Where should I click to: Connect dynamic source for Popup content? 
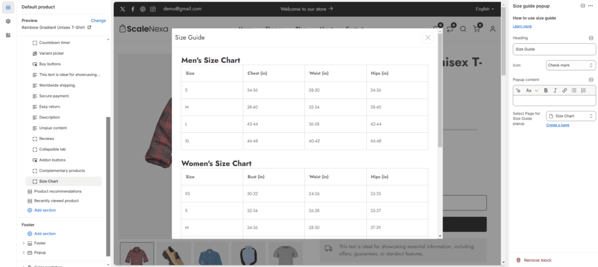click(x=591, y=80)
